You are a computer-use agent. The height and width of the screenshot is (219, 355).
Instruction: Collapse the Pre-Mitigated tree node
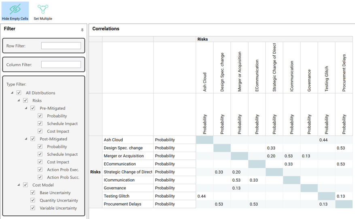tap(26, 108)
